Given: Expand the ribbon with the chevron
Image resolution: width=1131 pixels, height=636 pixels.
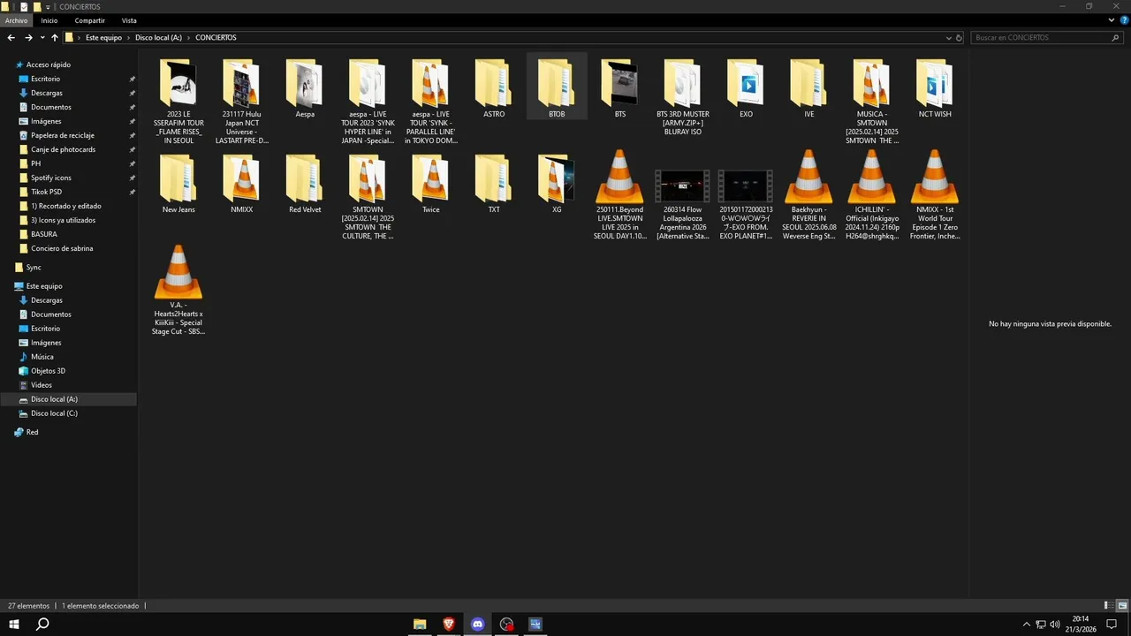Looking at the screenshot, I should click(1112, 20).
